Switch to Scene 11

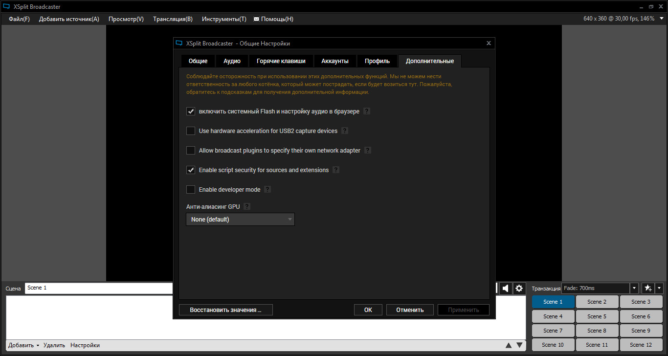pos(597,345)
